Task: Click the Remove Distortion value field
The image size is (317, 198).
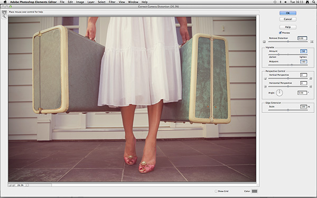Action: click(x=302, y=38)
